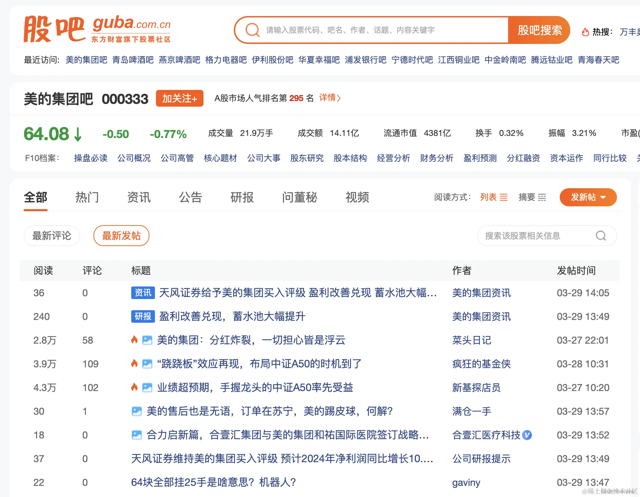Expand 详情 ranking details
This screenshot has width=640, height=497.
click(x=330, y=98)
